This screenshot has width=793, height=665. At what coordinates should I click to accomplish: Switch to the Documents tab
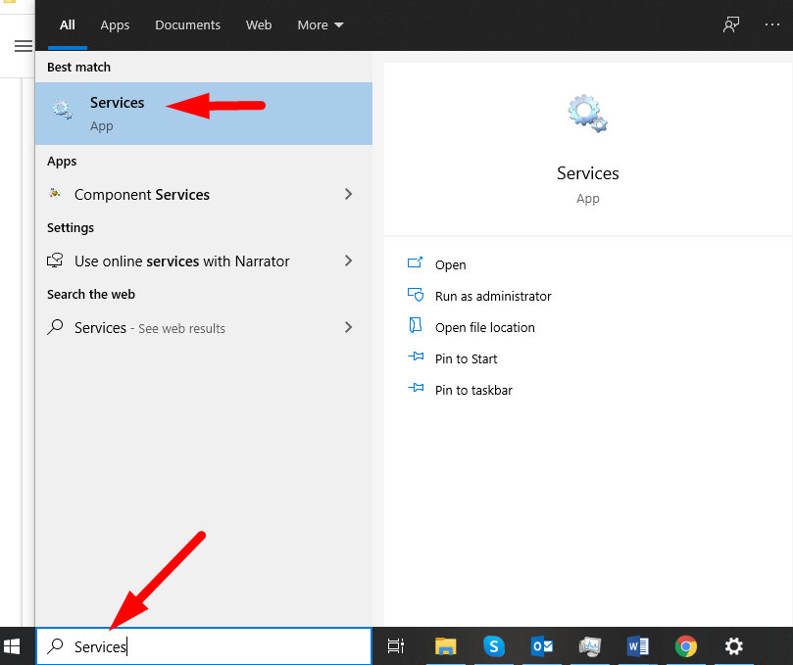(185, 25)
